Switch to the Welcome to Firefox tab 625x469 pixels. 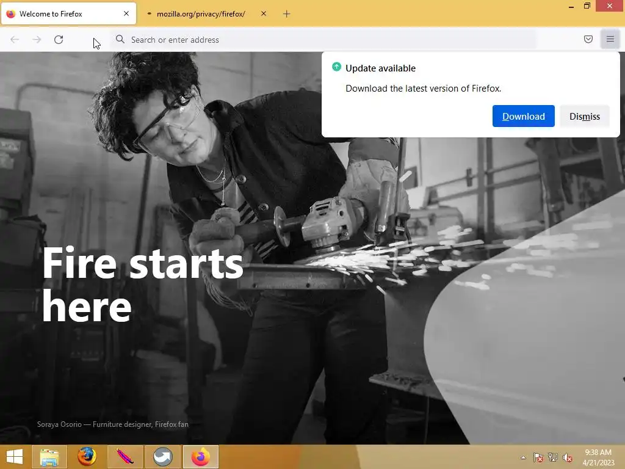pyautogui.click(x=68, y=13)
